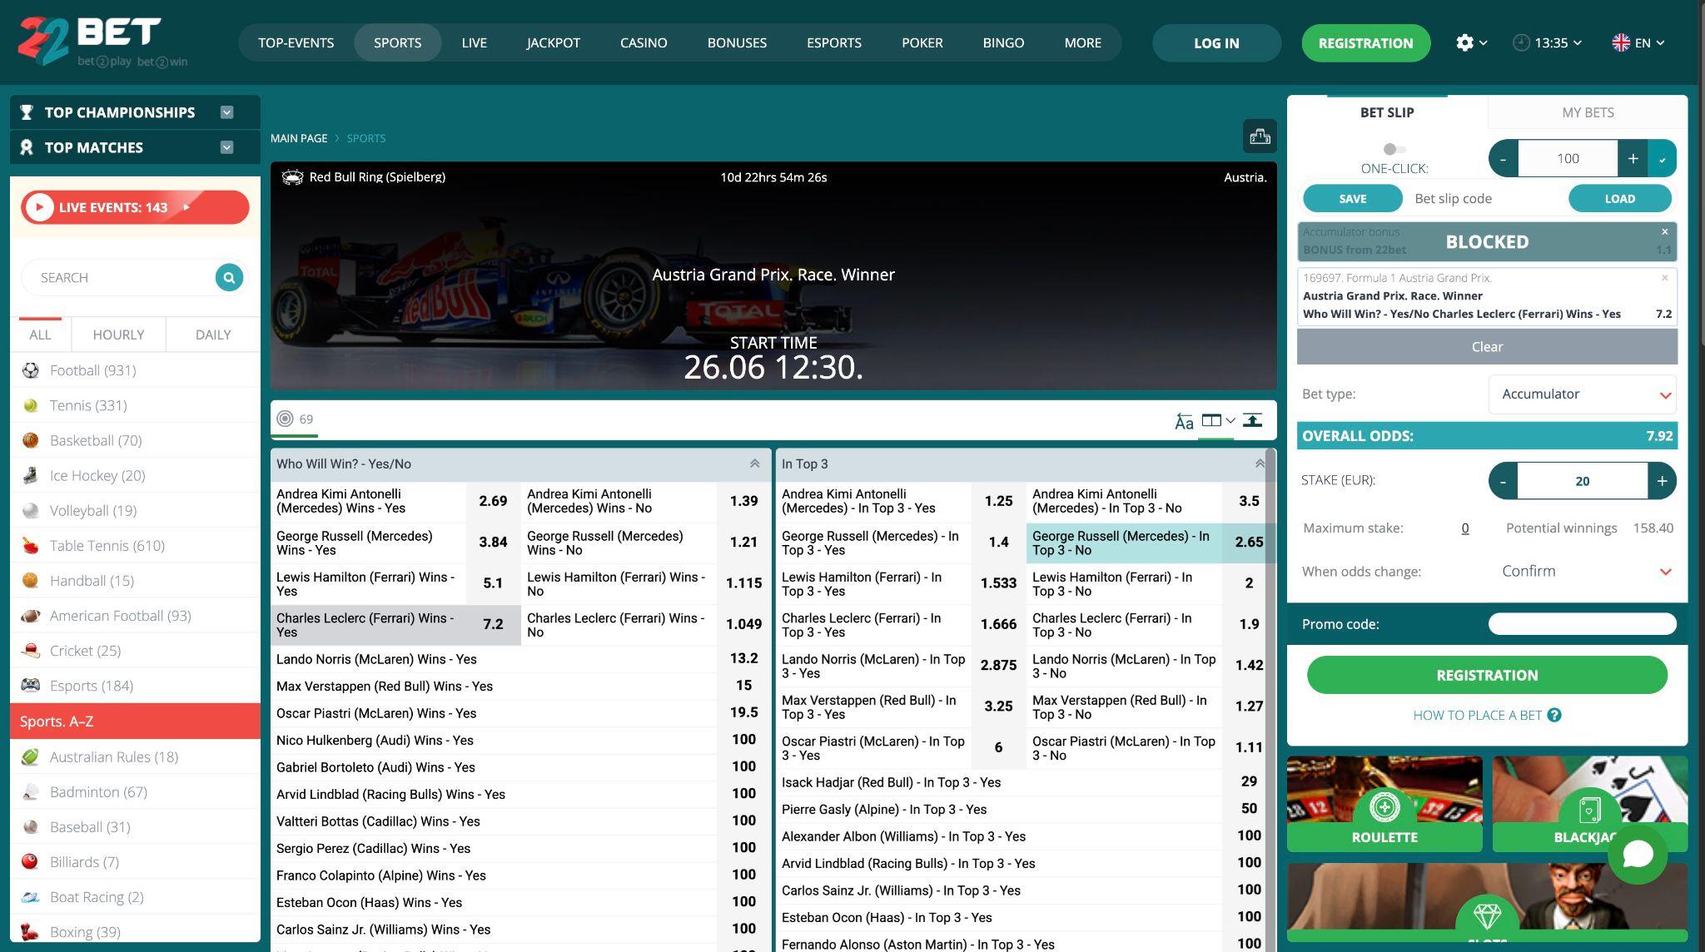Click the Cricket sport icon

31,651
